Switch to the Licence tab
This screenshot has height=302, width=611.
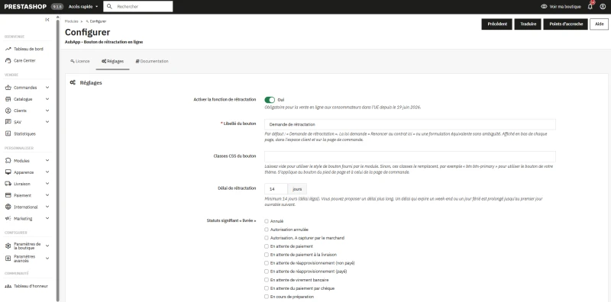coord(80,62)
